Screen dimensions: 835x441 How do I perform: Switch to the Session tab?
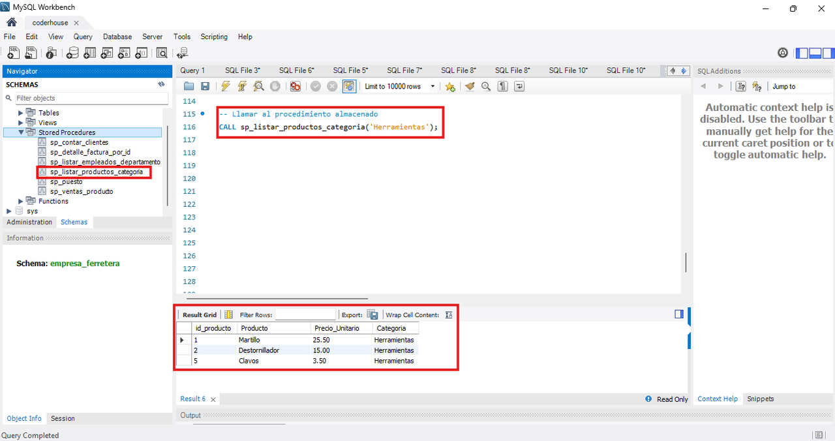click(x=63, y=418)
